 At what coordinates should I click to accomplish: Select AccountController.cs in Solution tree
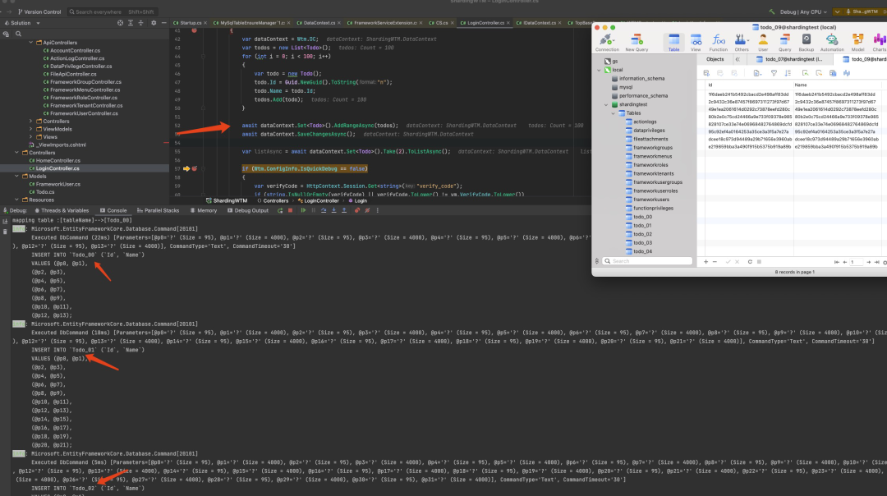coord(75,50)
